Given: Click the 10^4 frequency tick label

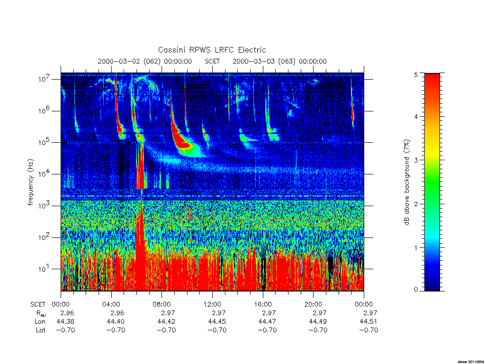Looking at the screenshot, I should click(45, 174).
